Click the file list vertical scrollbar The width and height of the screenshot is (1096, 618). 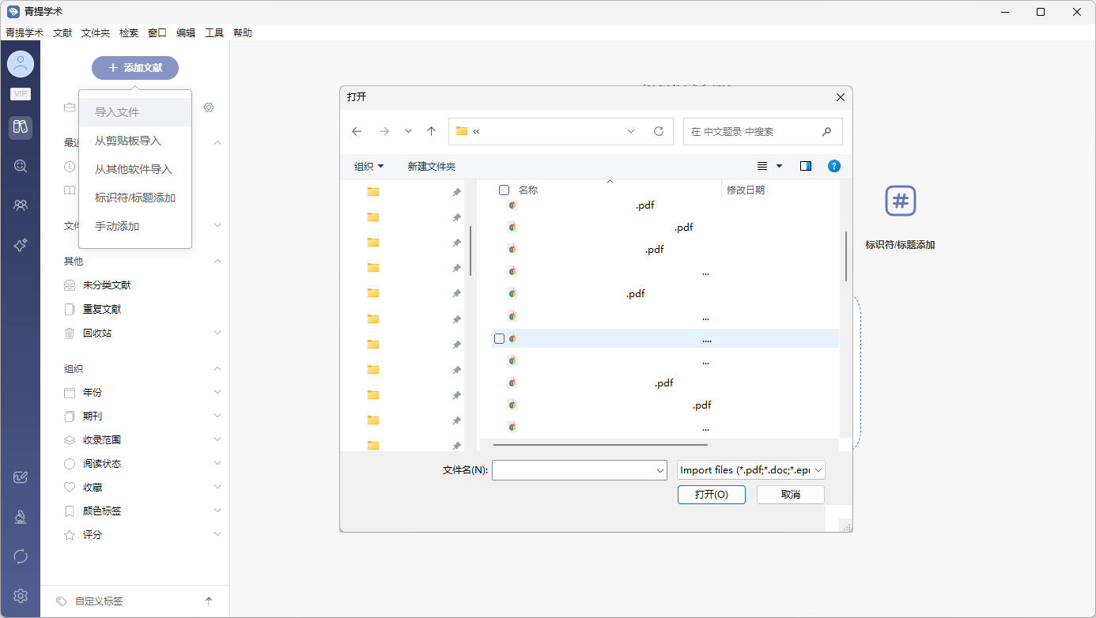coord(845,256)
